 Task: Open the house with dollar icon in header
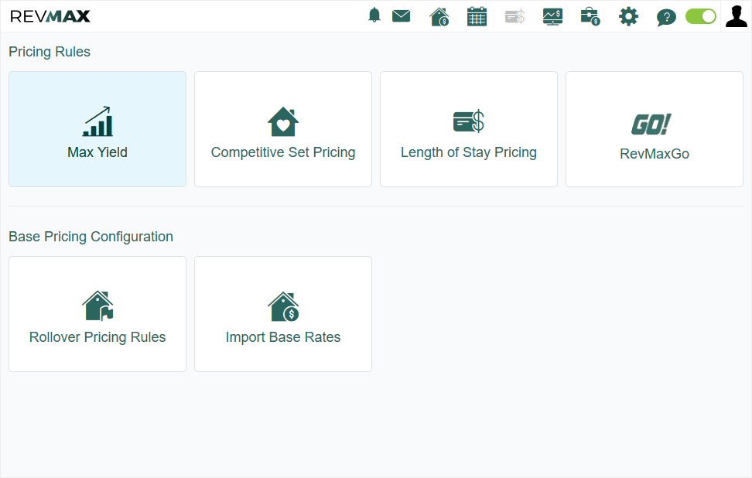439,16
